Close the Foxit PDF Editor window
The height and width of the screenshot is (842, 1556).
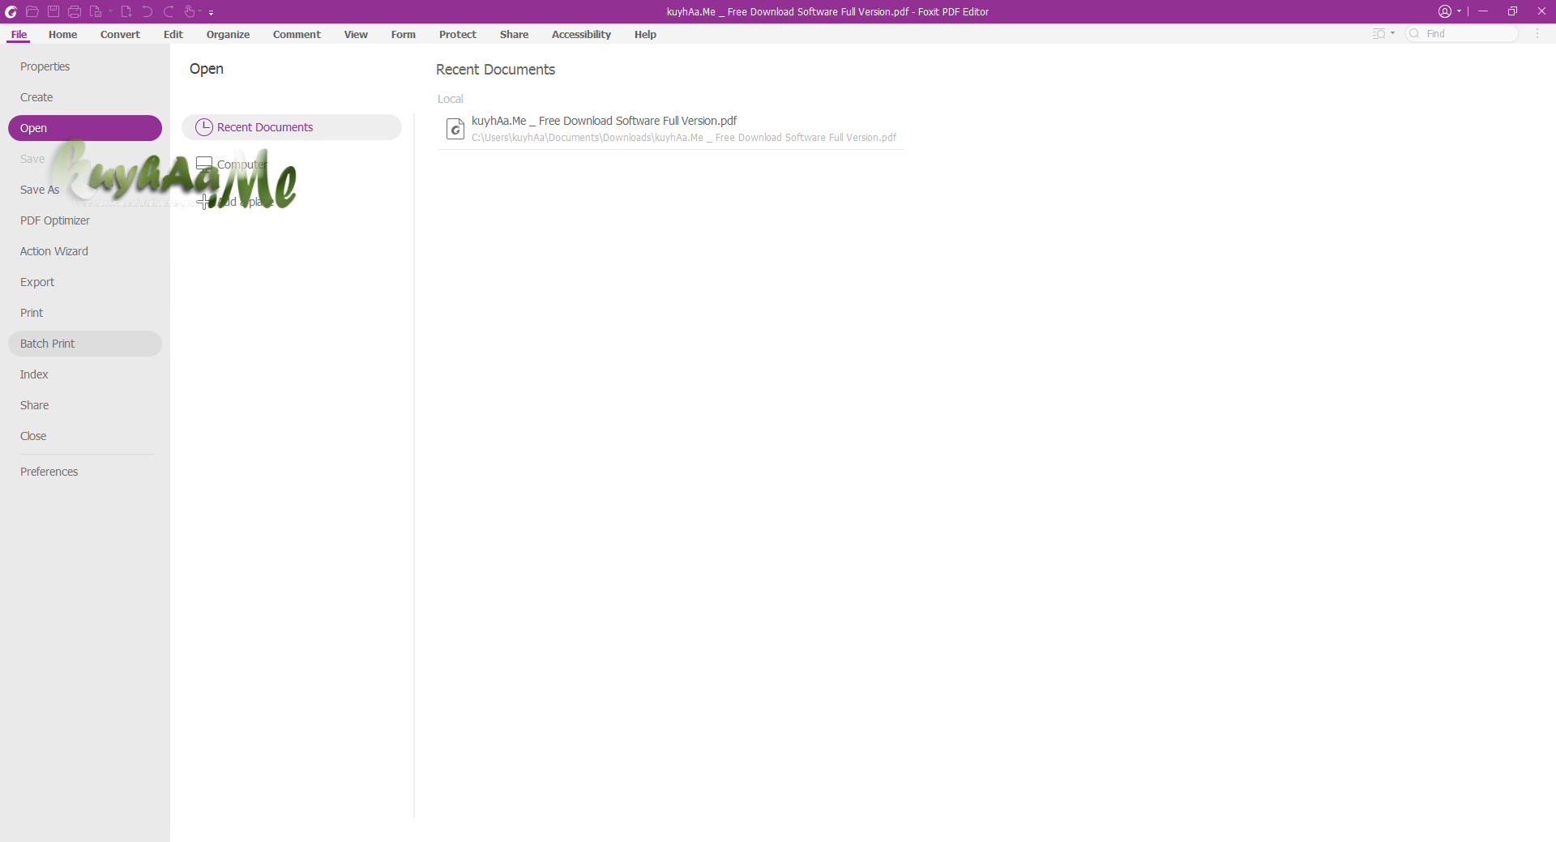pos(1541,11)
